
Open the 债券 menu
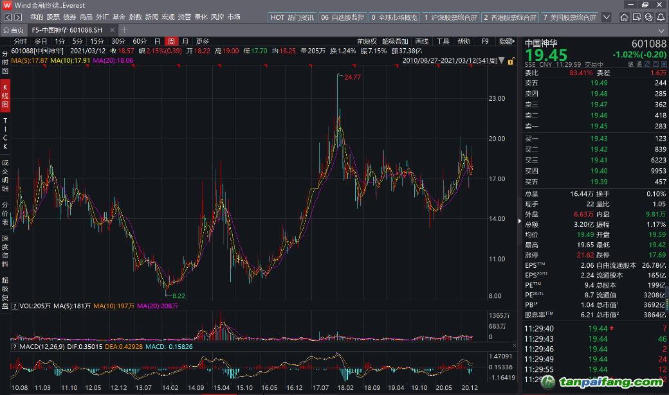[69, 17]
